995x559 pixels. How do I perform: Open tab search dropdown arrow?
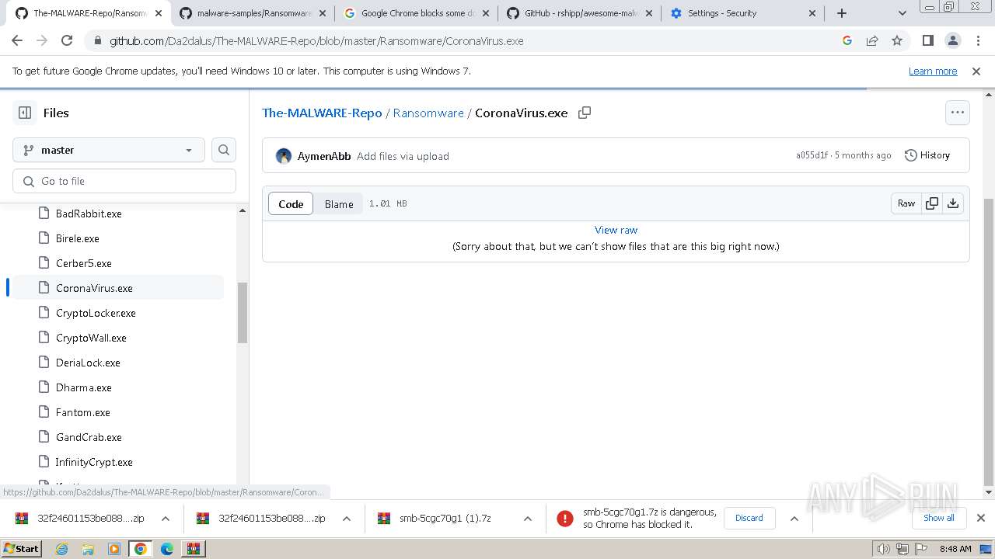[x=902, y=13]
